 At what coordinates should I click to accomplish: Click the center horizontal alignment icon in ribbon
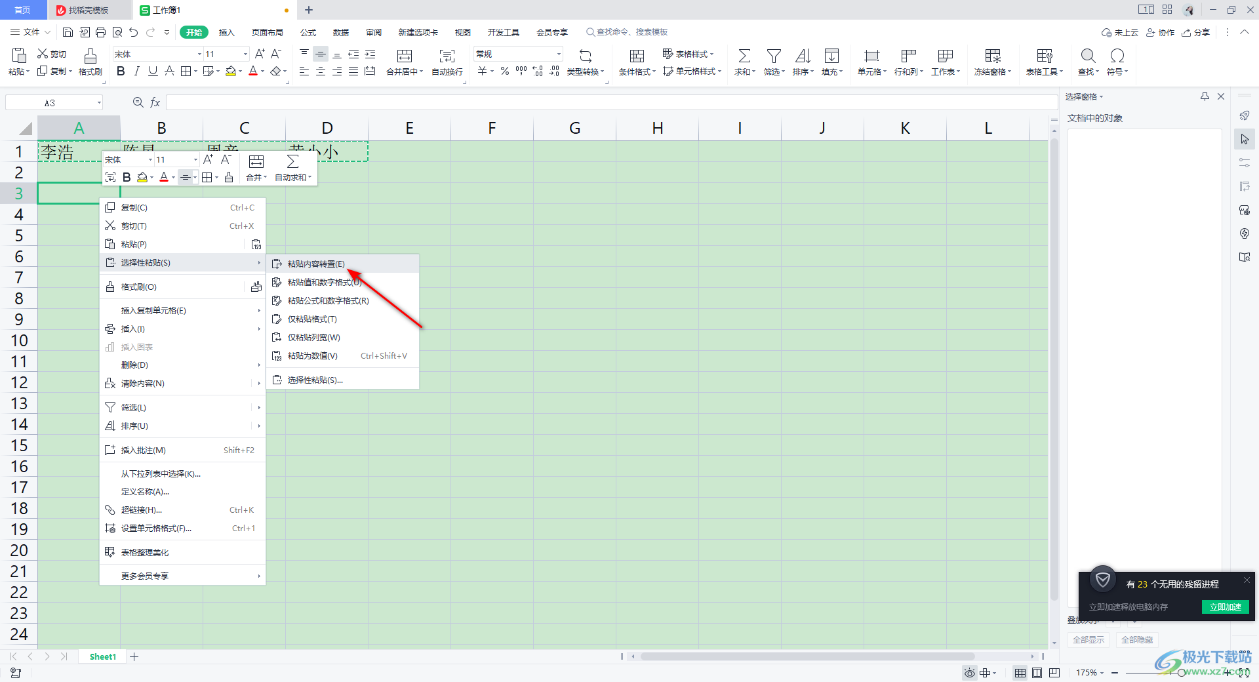pyautogui.click(x=321, y=71)
